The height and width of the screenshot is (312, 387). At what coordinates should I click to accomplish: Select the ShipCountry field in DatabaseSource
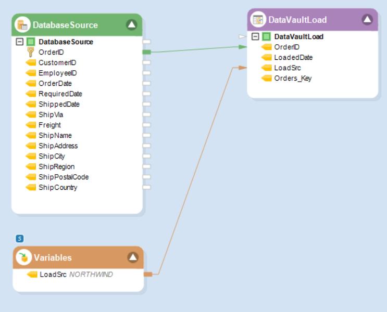(58, 187)
